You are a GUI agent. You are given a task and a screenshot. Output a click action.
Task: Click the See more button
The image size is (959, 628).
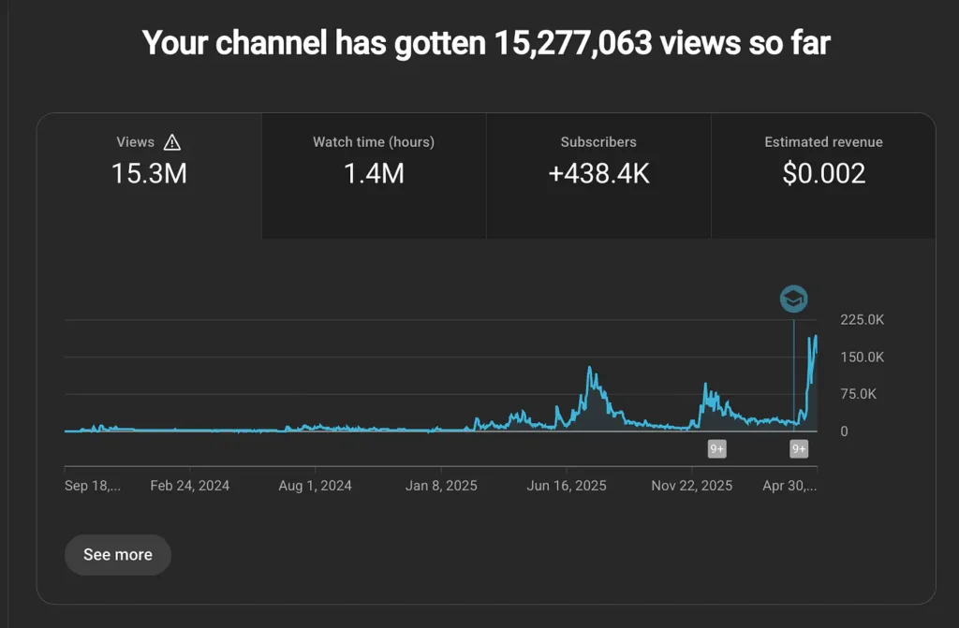coord(117,555)
